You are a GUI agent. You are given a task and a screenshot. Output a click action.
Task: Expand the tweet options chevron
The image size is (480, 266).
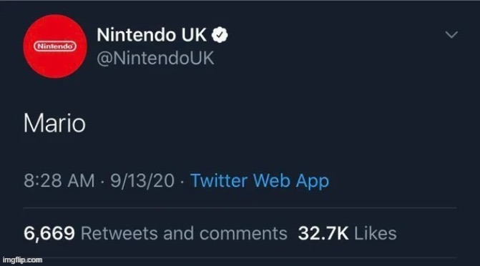[x=451, y=34]
